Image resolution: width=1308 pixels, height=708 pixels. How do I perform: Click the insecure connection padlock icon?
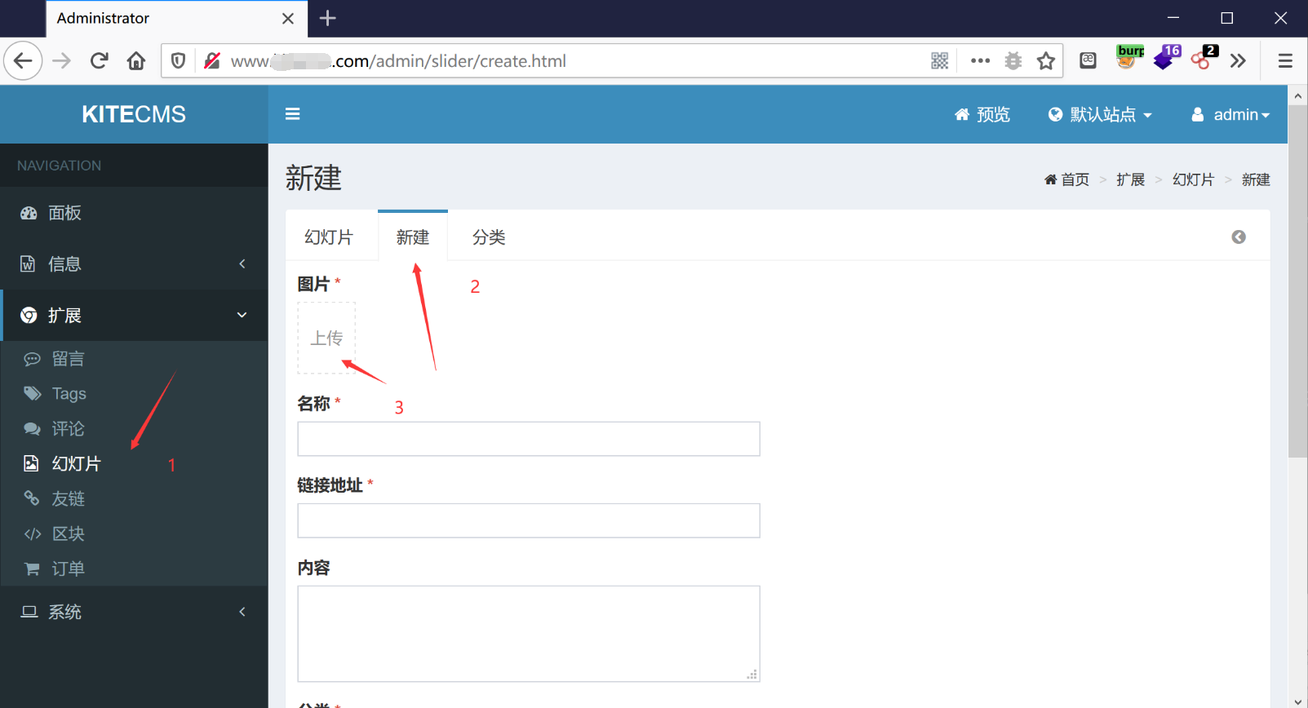[x=212, y=61]
